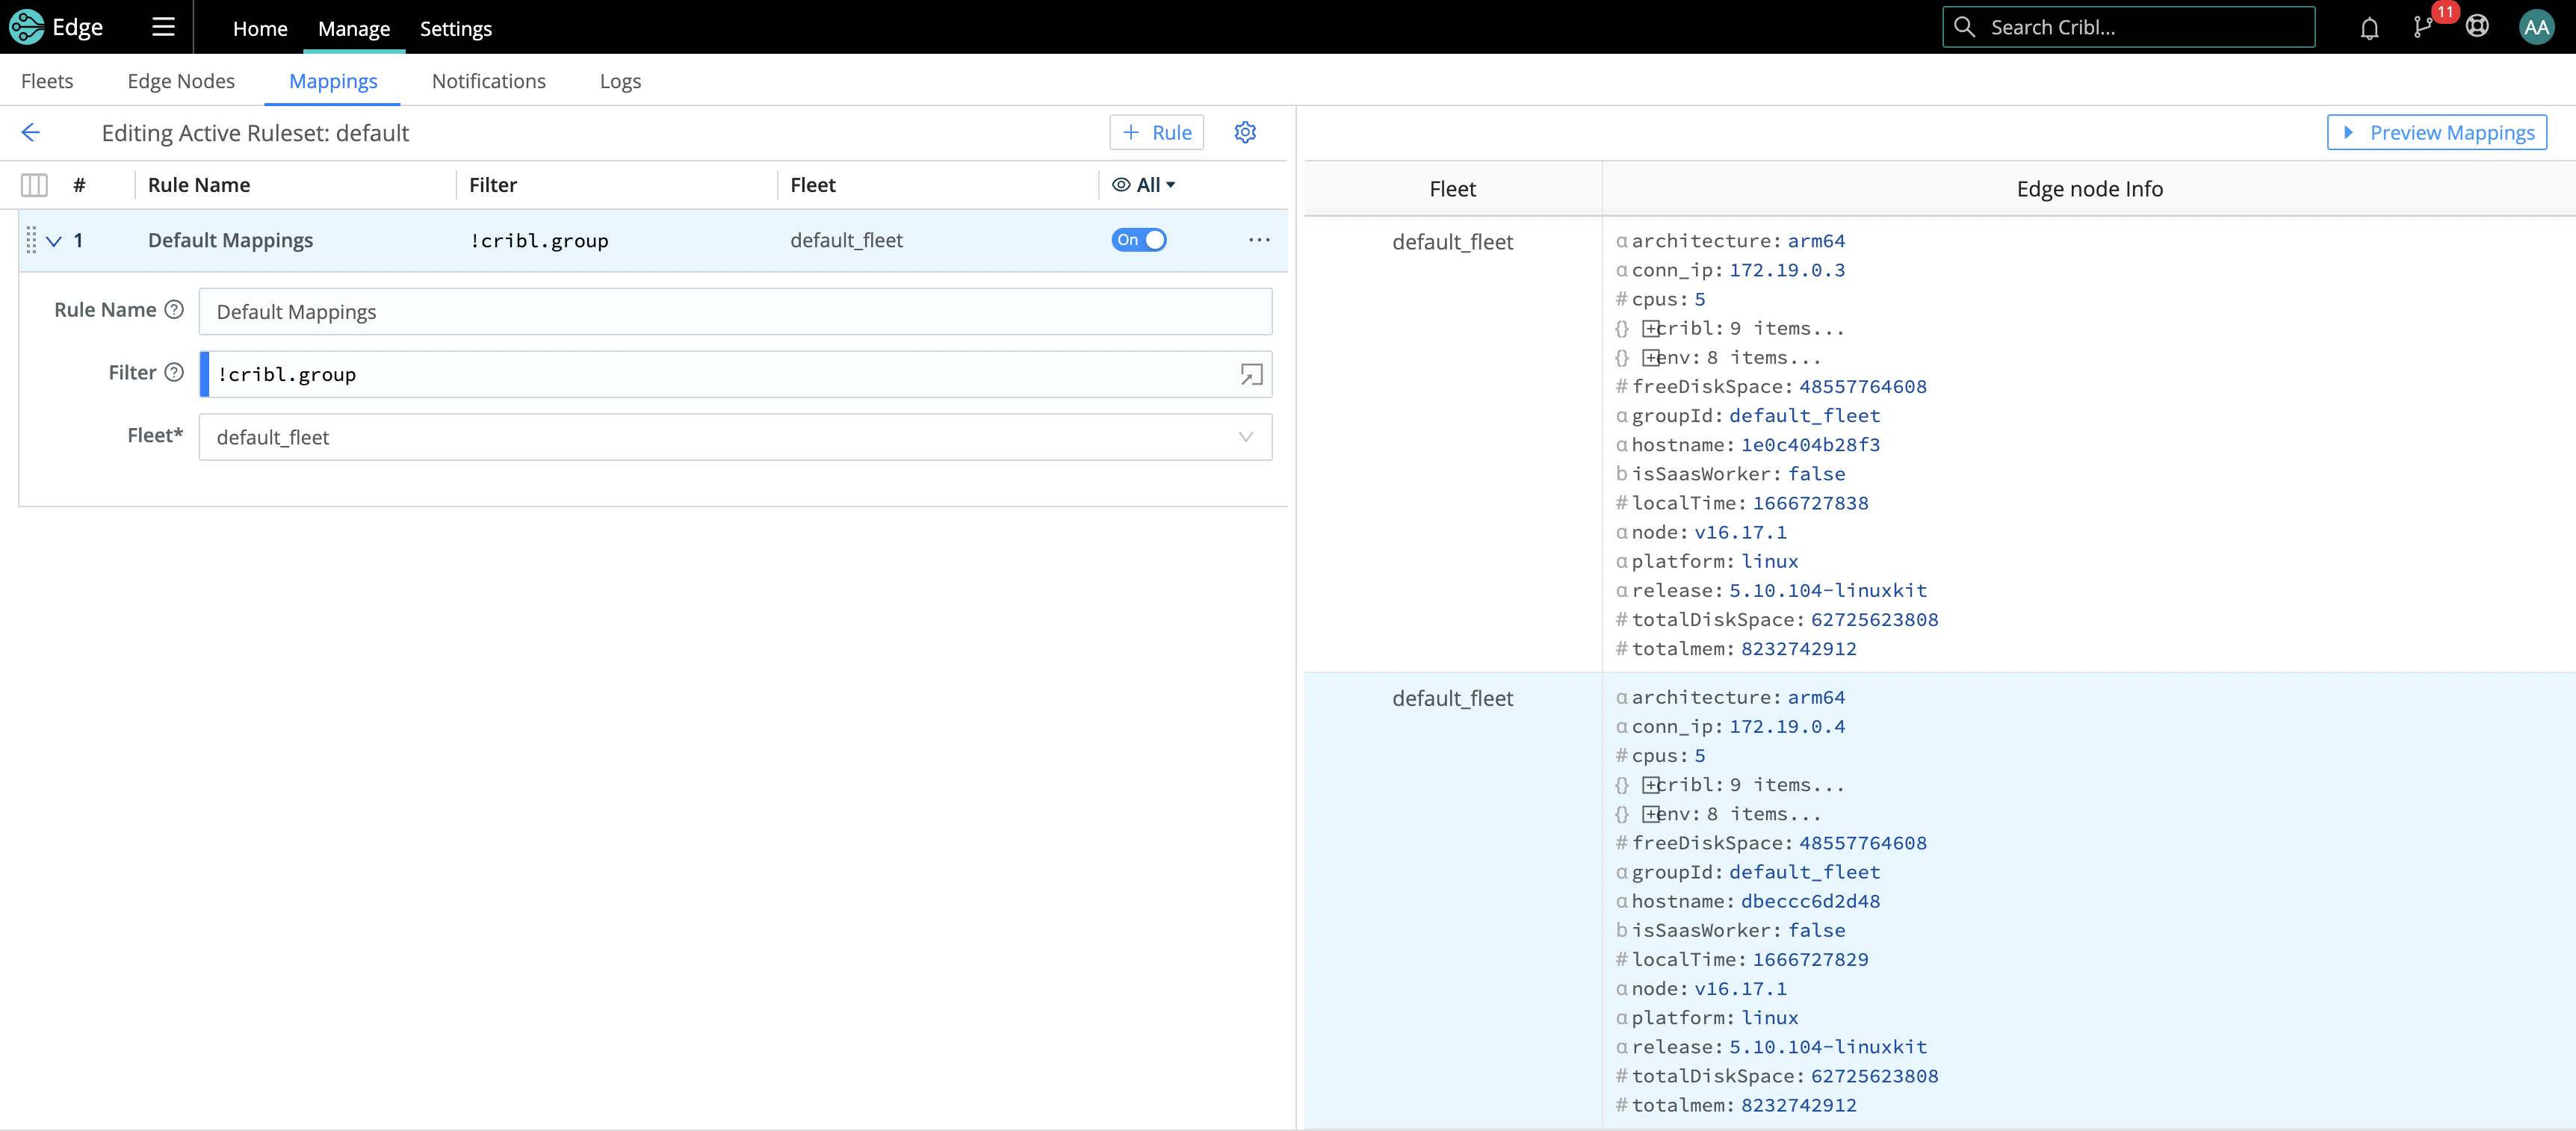The image size is (2576, 1131).
Task: Open the ruleset settings gear icon
Action: 1245,132
